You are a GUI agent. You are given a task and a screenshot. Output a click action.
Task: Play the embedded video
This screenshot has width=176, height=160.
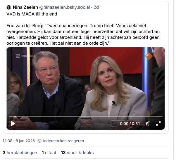pos(13,124)
